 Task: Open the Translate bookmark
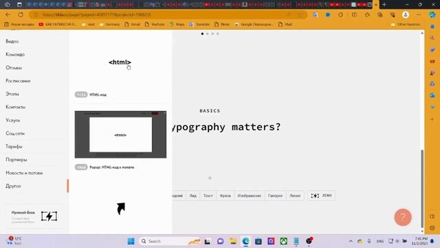(199, 25)
